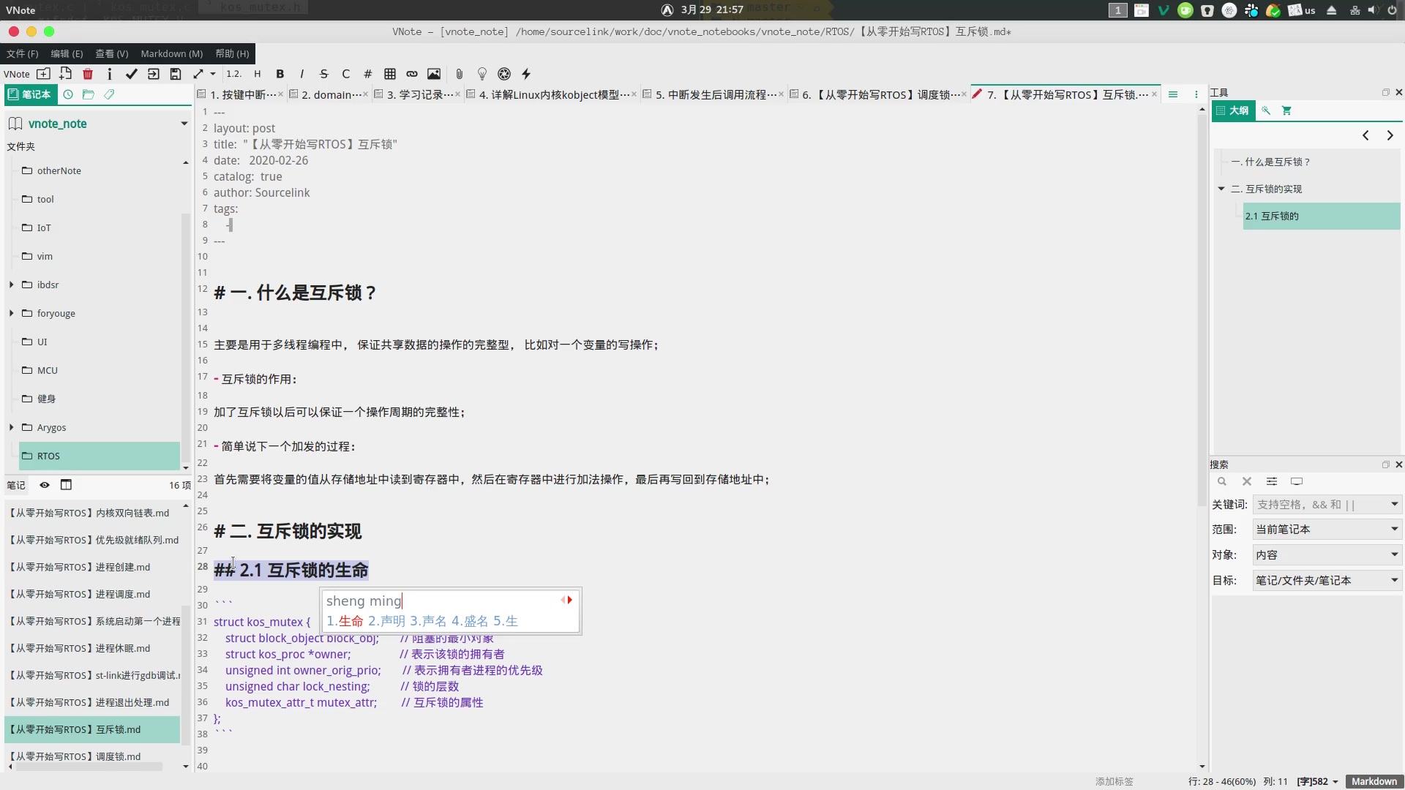1405x790 pixels.
Task: Go to previous outline heading arrow
Action: [x=1365, y=135]
